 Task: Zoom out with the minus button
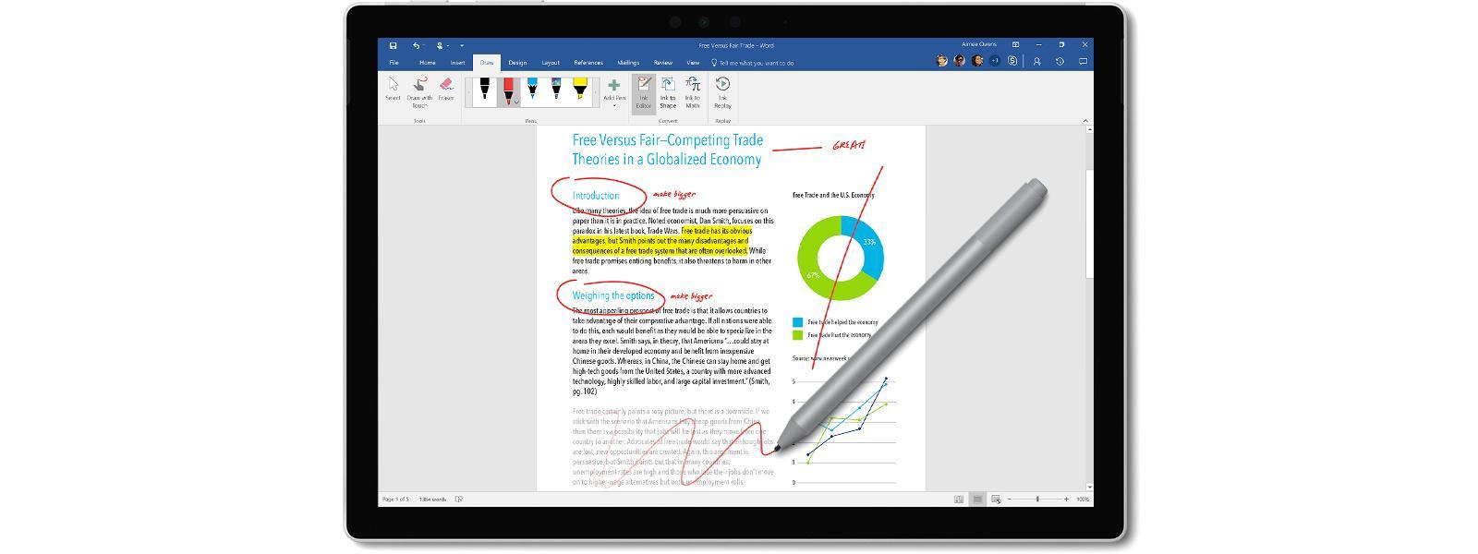1010,500
